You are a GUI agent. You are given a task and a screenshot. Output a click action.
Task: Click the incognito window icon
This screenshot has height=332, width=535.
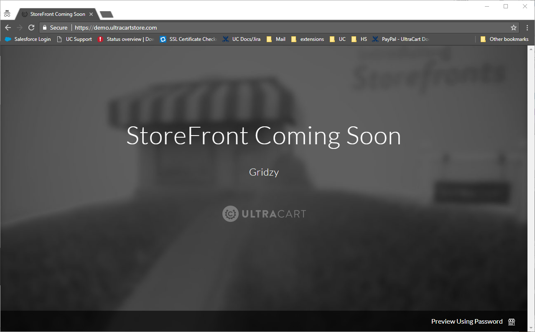coord(7,14)
